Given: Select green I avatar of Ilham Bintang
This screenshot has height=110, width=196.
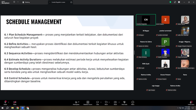Looking at the screenshot, I should 146,53.
